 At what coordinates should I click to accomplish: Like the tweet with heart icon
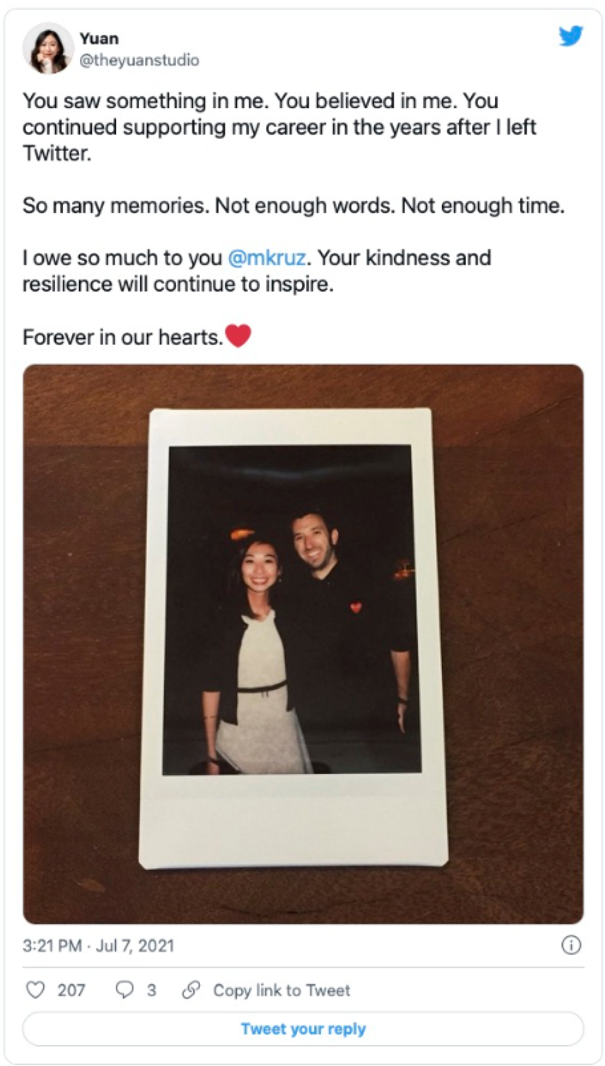pyautogui.click(x=35, y=990)
